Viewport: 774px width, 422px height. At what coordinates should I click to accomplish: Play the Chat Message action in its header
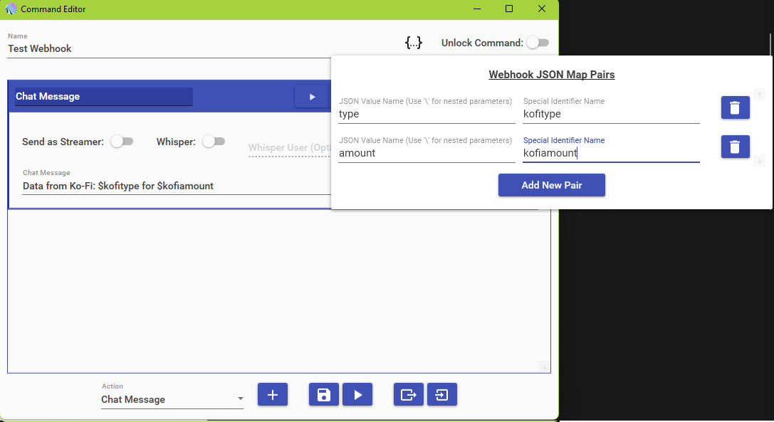[312, 97]
